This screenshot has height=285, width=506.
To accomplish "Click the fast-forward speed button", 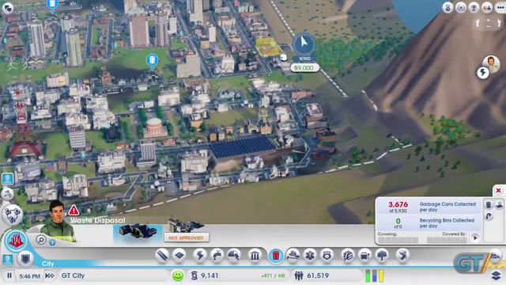I will pyautogui.click(x=50, y=275).
